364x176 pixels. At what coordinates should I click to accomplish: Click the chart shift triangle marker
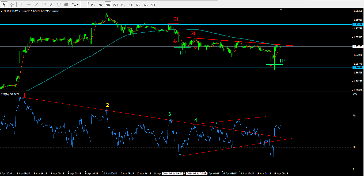281,10
